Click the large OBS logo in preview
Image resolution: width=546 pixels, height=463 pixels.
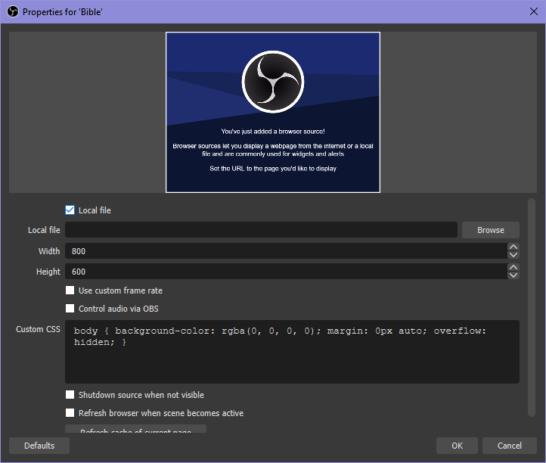(273, 82)
